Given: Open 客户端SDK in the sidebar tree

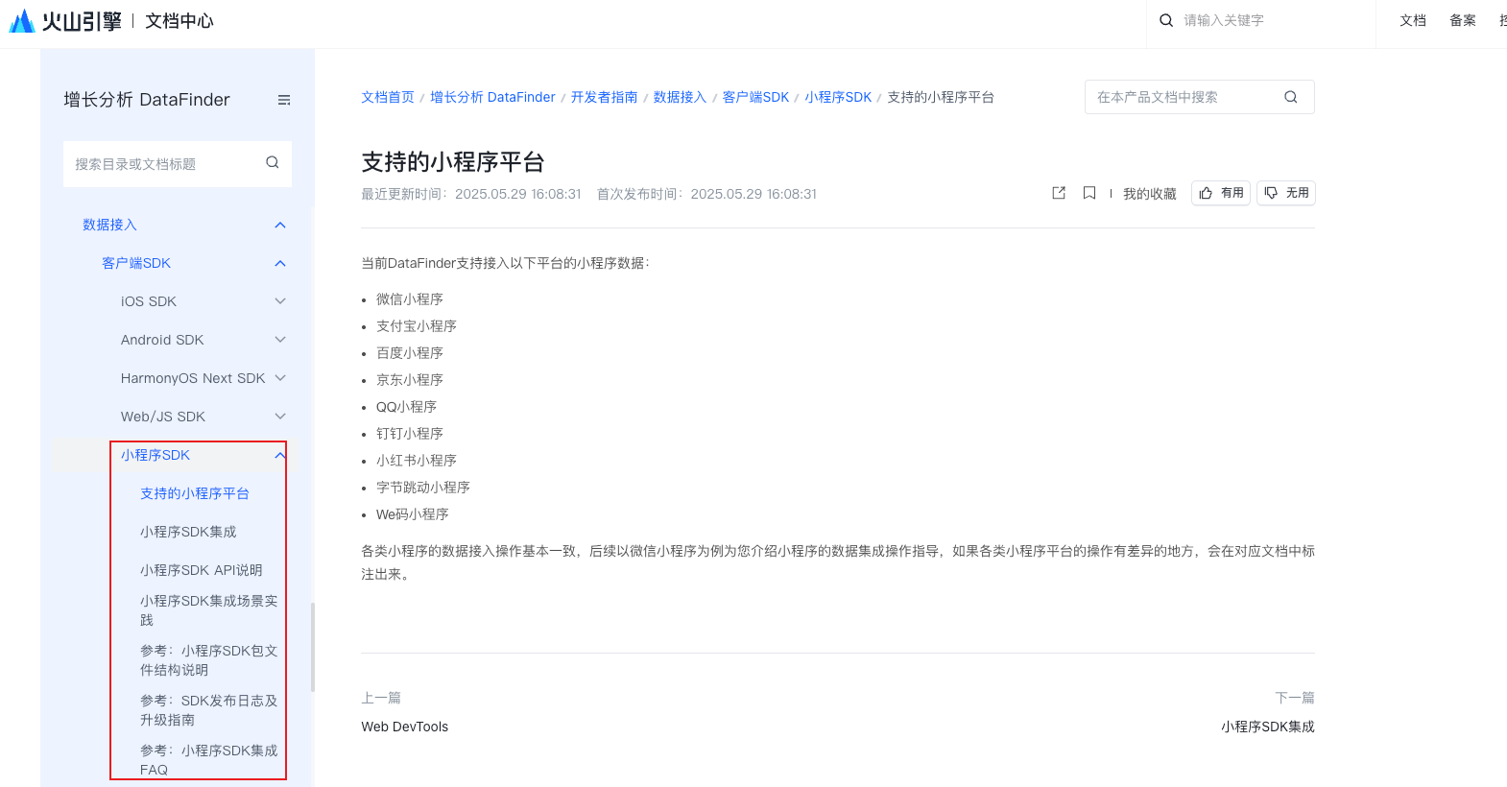Looking at the screenshot, I should [x=136, y=263].
